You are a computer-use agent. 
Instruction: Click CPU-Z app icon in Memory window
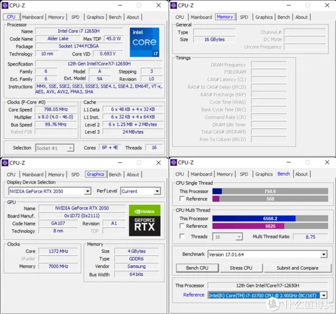click(174, 6)
